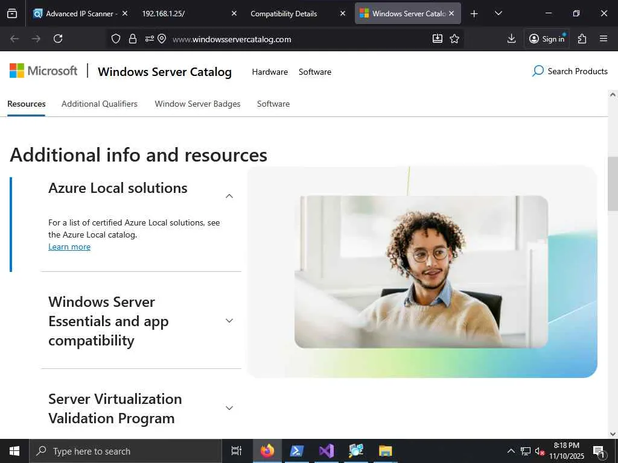The image size is (618, 463).
Task: Show site security padlock info
Action: click(x=133, y=39)
